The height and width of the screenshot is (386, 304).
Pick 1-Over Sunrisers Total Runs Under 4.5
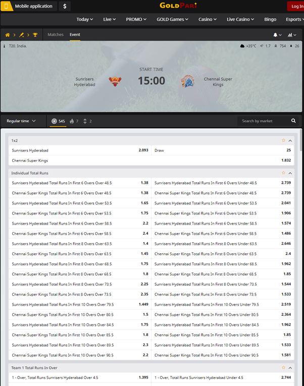(x=223, y=377)
